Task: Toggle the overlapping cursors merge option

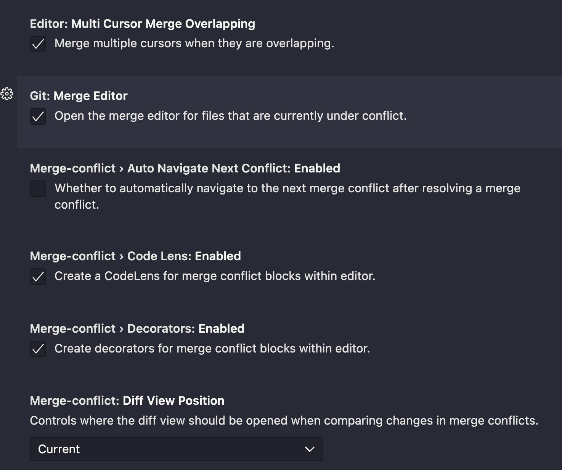Action: 38,44
